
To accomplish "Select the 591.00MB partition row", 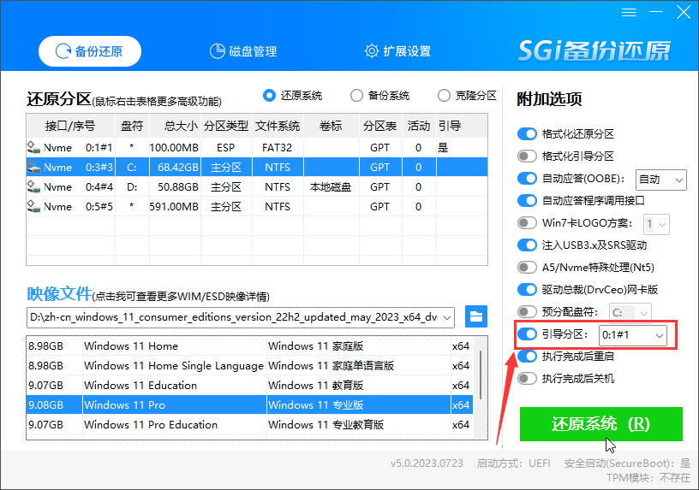I will (x=257, y=206).
